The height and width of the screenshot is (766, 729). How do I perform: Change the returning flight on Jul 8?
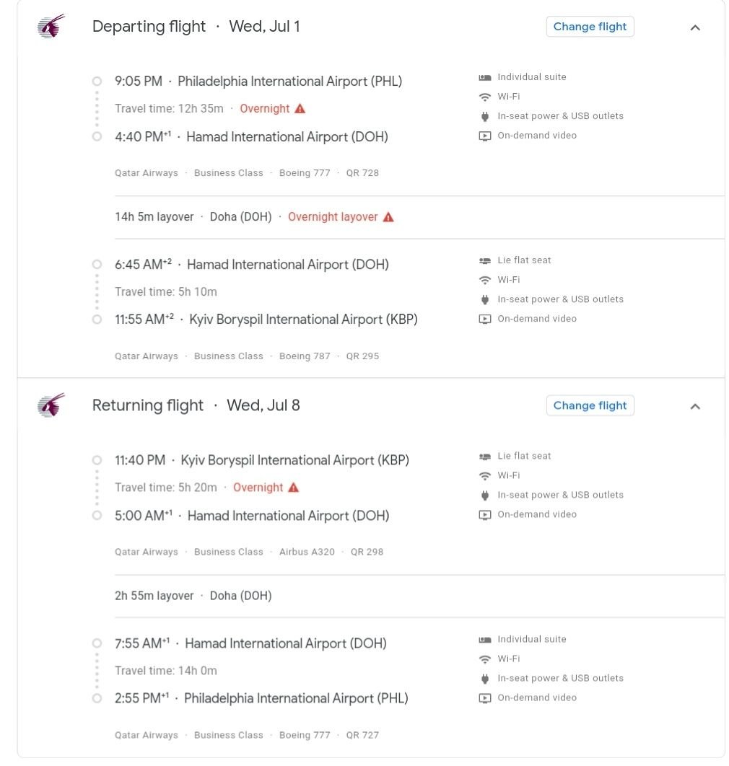click(x=590, y=405)
